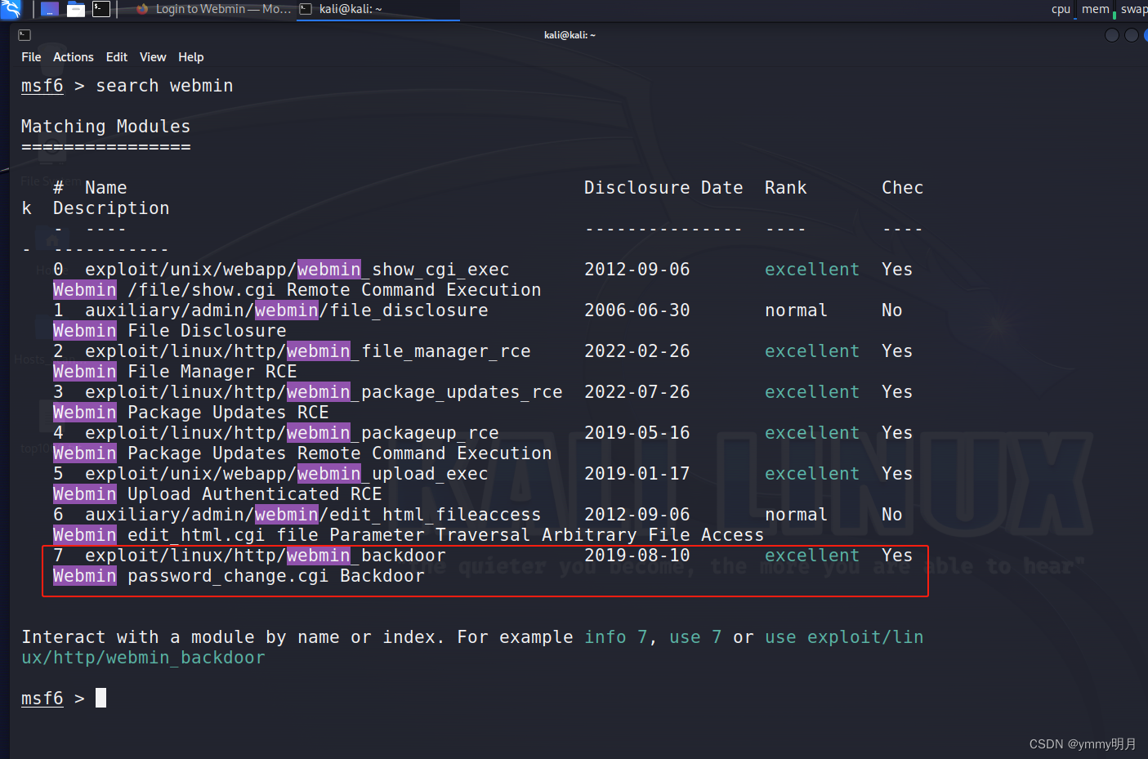Click the 'use 7' example text
1148x759 pixels.
[695, 637]
